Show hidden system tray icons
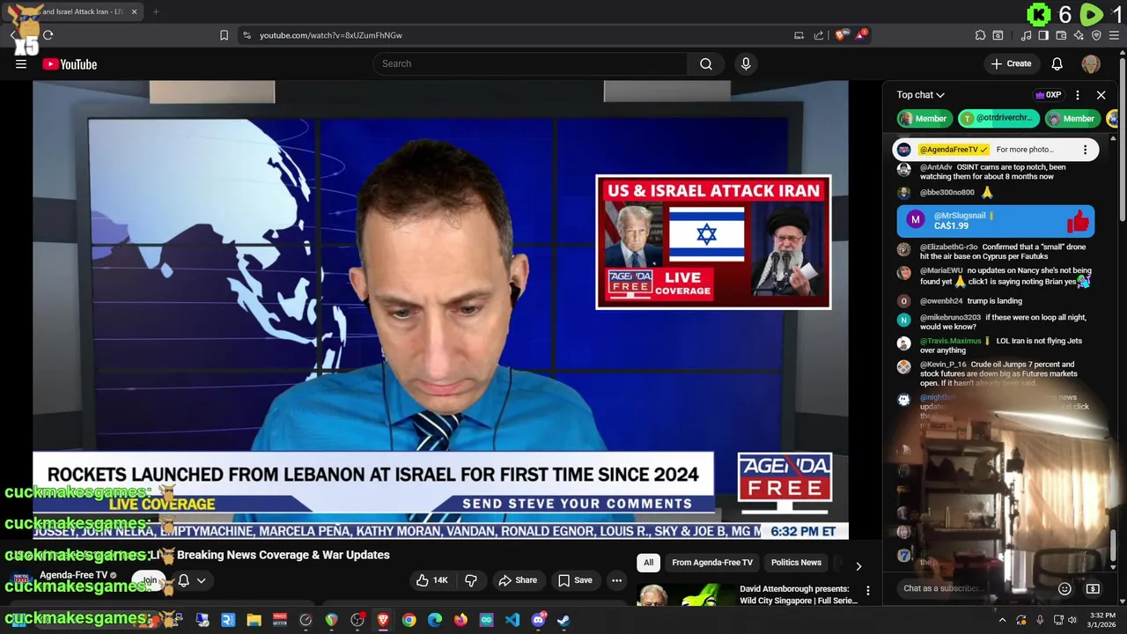The width and height of the screenshot is (1127, 634). [x=1002, y=620]
